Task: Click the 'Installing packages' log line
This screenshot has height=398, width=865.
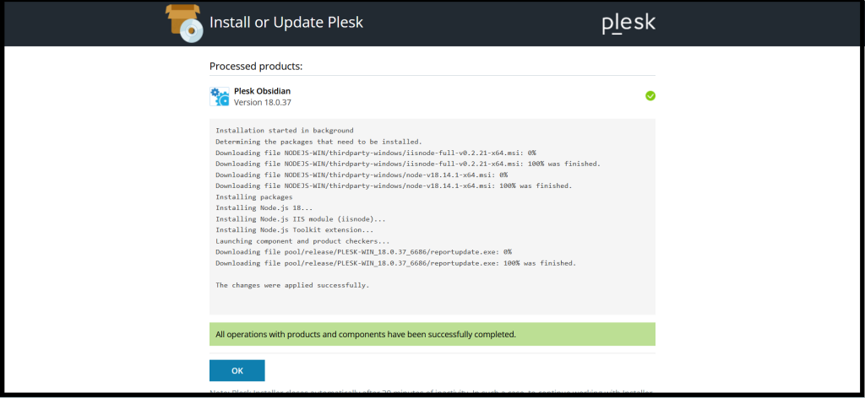Action: click(x=253, y=197)
